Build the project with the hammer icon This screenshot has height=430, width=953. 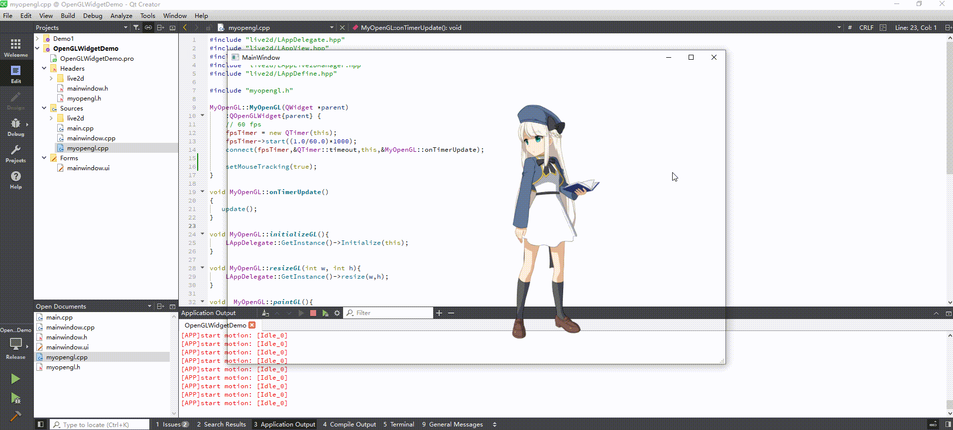[15, 416]
